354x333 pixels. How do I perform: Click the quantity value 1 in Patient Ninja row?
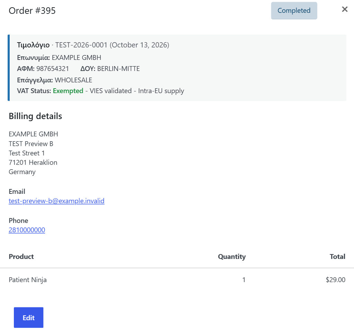pyautogui.click(x=244, y=280)
